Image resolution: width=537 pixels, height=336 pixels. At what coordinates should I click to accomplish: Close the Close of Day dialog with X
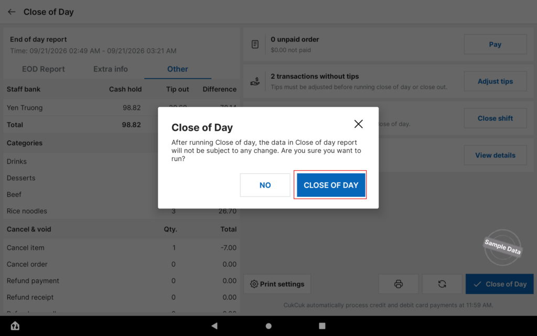pos(358,124)
